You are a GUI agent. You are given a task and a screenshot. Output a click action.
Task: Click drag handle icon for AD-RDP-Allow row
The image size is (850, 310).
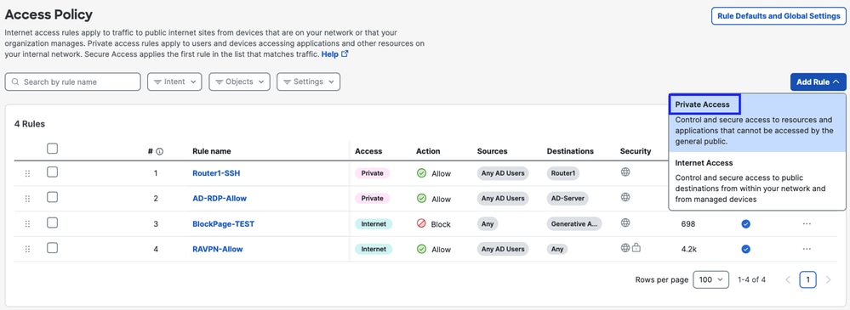tap(27, 199)
